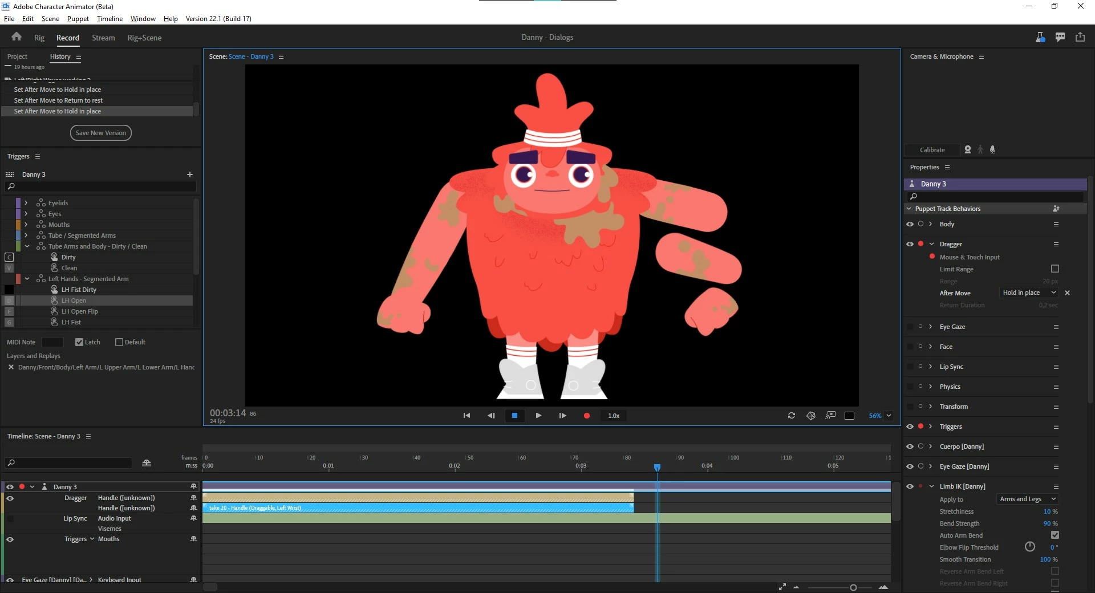The height and width of the screenshot is (593, 1095).
Task: Open the Timeline menu
Action: point(109,18)
